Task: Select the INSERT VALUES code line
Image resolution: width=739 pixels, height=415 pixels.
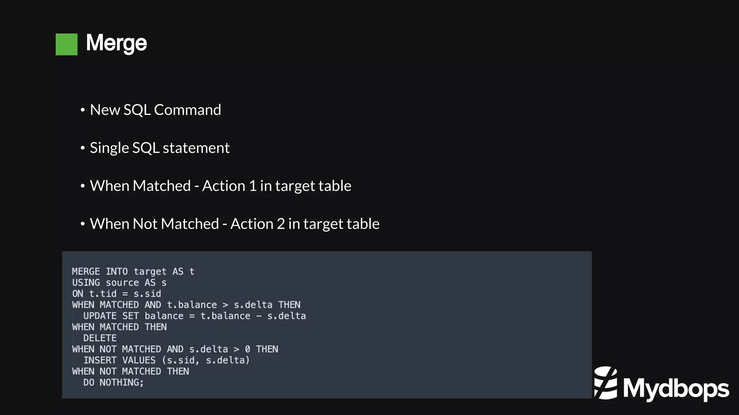Action: tap(166, 360)
